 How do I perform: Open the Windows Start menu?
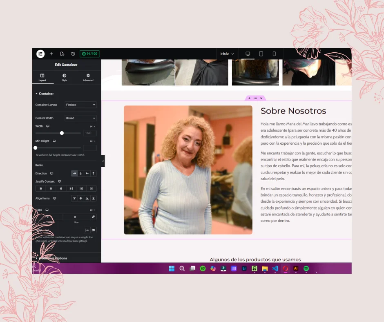(172, 268)
